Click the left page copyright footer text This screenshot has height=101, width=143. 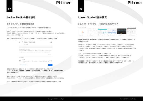tap(56, 99)
